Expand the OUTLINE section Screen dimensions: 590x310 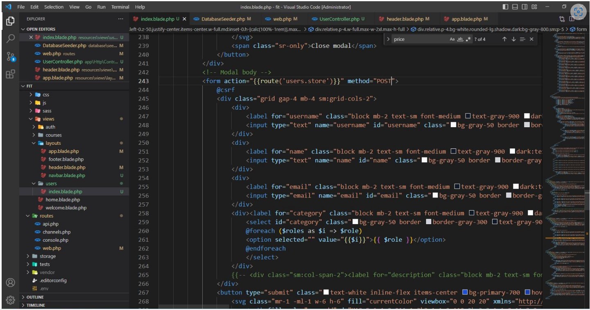[35, 297]
